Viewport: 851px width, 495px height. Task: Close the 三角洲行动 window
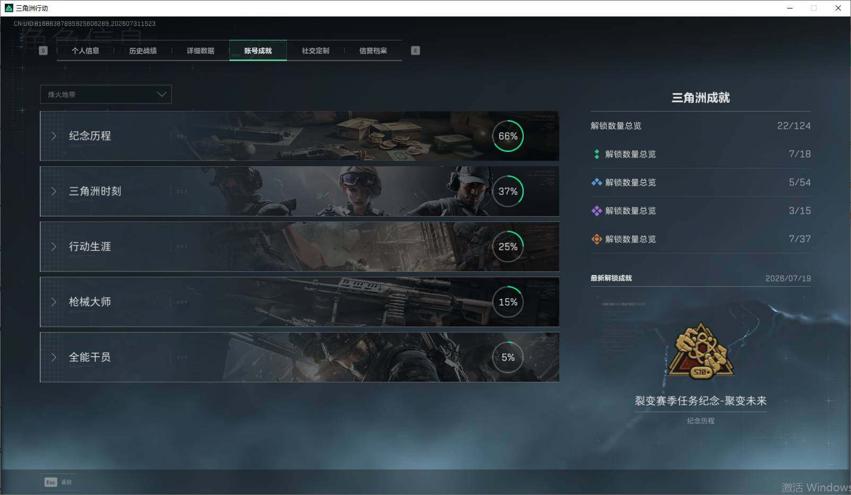point(838,8)
